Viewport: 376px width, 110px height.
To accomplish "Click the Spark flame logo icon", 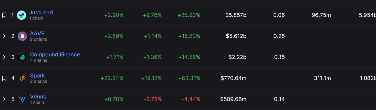I will (22, 78).
